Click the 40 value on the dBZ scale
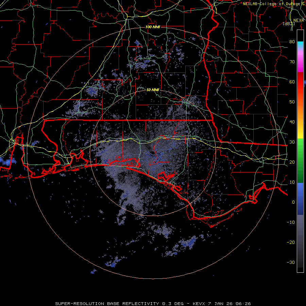The width and height of the screenshot is (306, 306). (x=292, y=122)
